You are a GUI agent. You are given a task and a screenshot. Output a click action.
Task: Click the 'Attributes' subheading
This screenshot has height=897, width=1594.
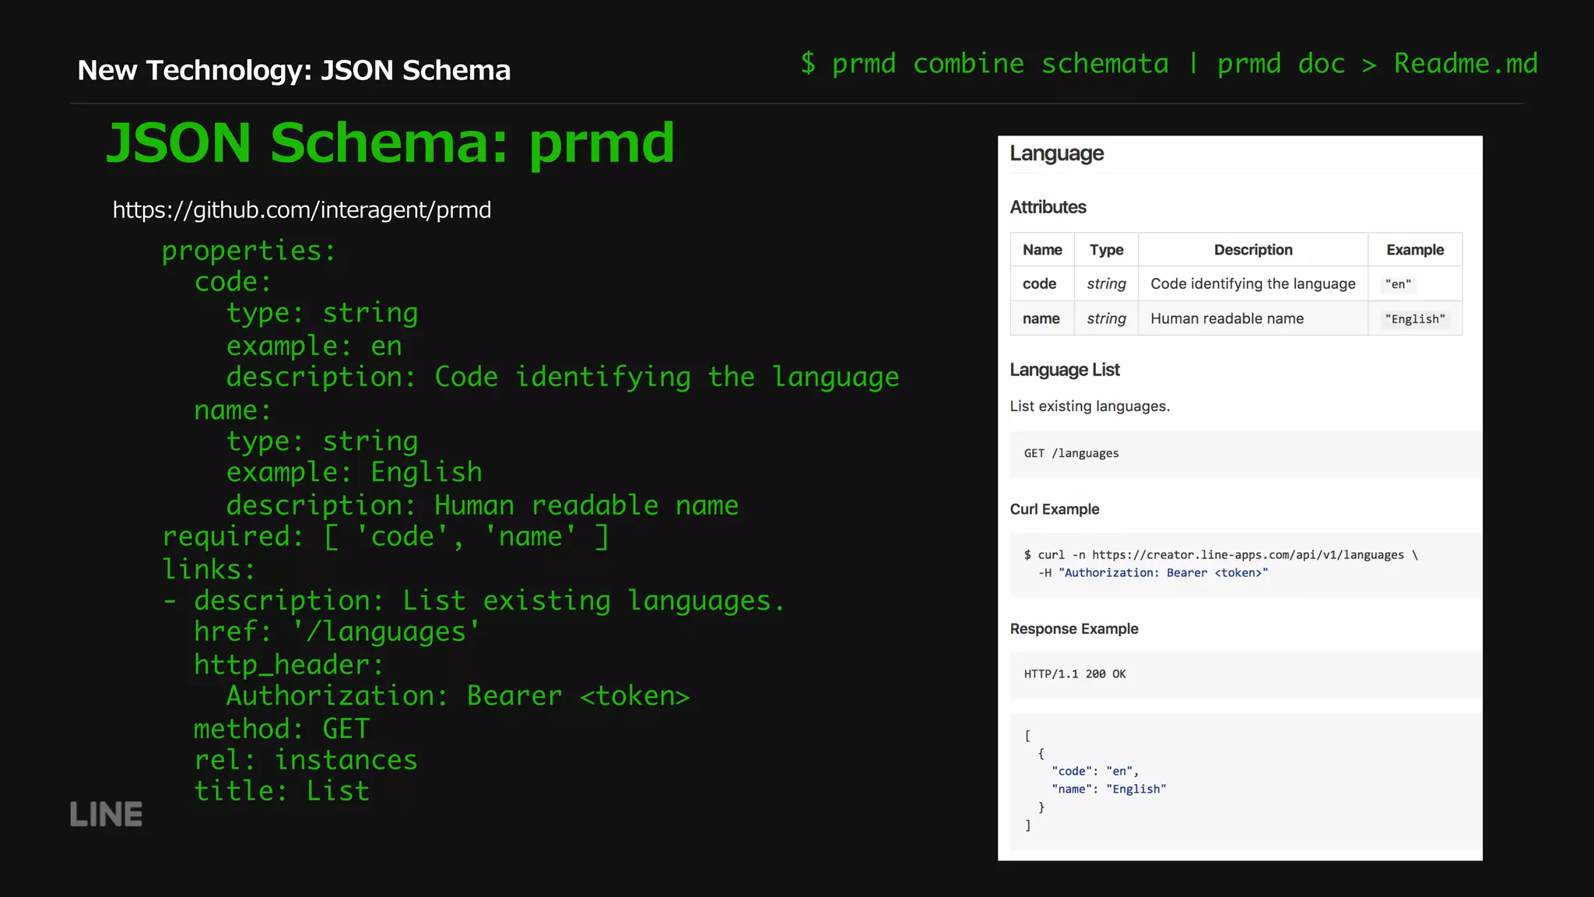click(1048, 207)
